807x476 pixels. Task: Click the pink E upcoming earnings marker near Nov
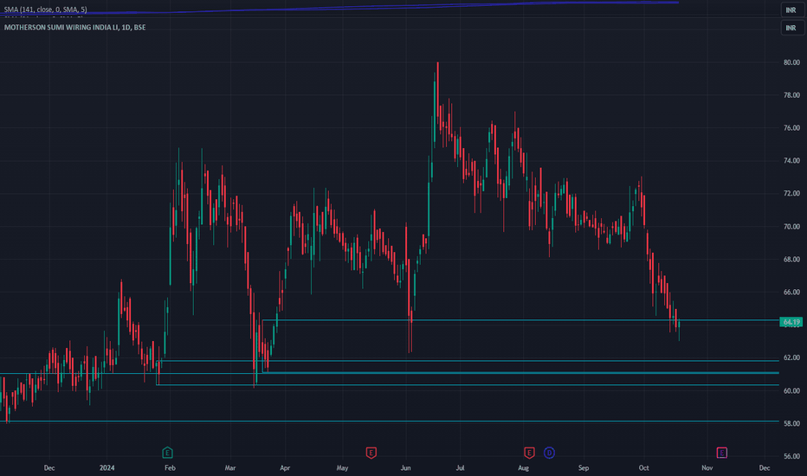(721, 453)
